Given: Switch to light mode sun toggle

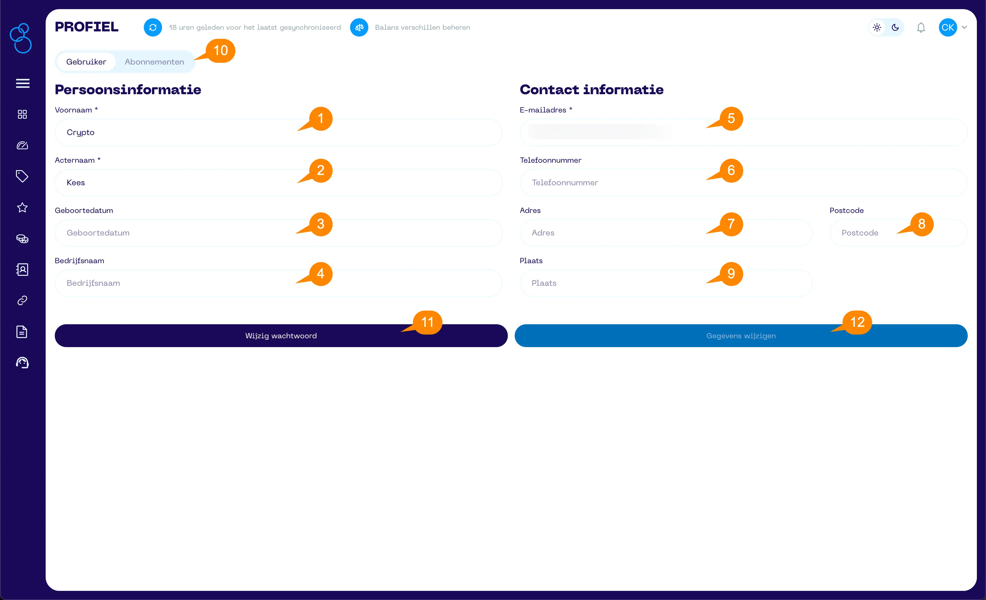Looking at the screenshot, I should tap(877, 27).
